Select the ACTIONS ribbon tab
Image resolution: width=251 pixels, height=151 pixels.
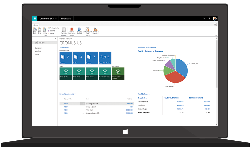point(36,25)
